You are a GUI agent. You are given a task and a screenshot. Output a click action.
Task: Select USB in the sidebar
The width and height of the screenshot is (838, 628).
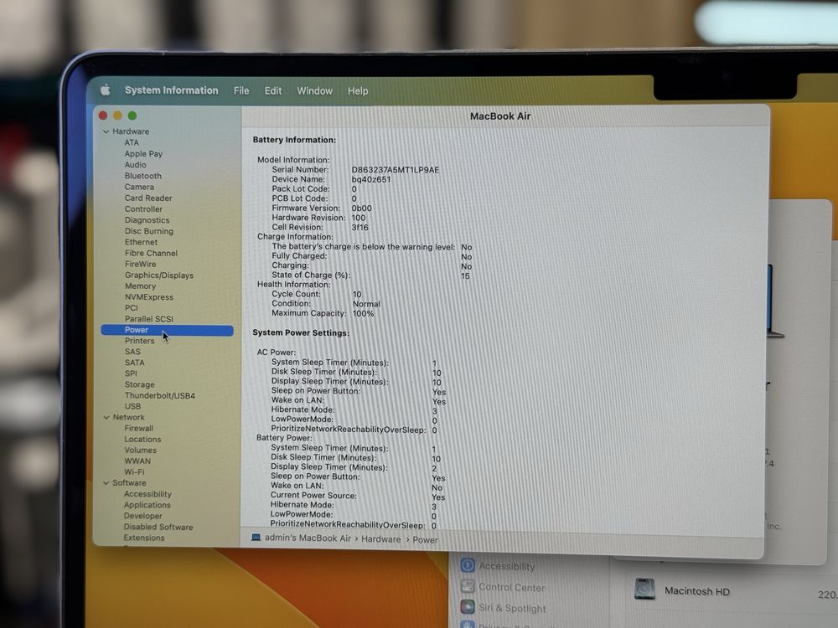[132, 406]
